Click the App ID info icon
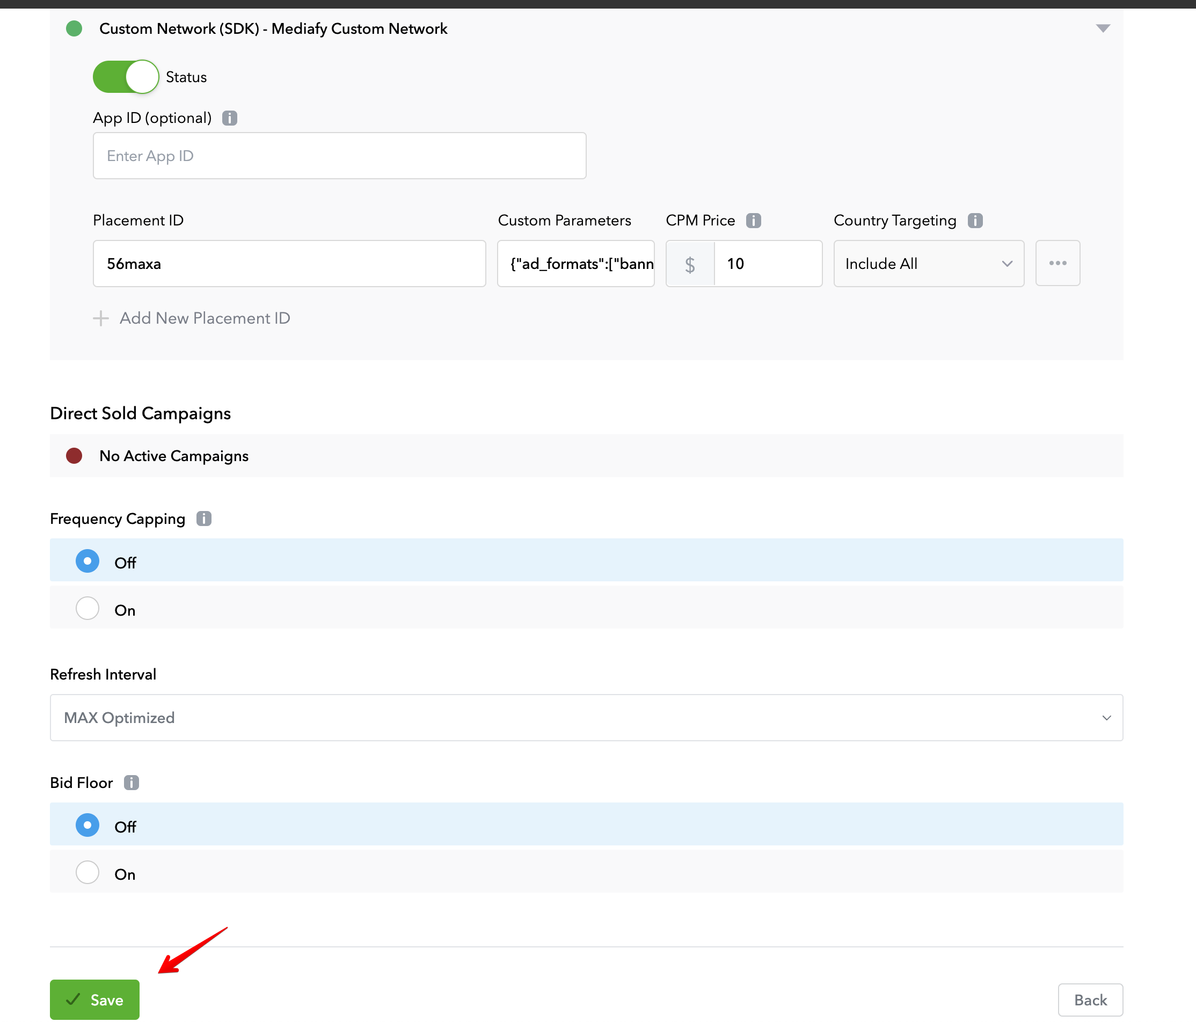 click(x=230, y=118)
